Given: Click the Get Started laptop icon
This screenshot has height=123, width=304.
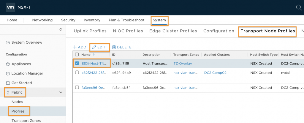Looking at the screenshot, I should click(8, 83).
